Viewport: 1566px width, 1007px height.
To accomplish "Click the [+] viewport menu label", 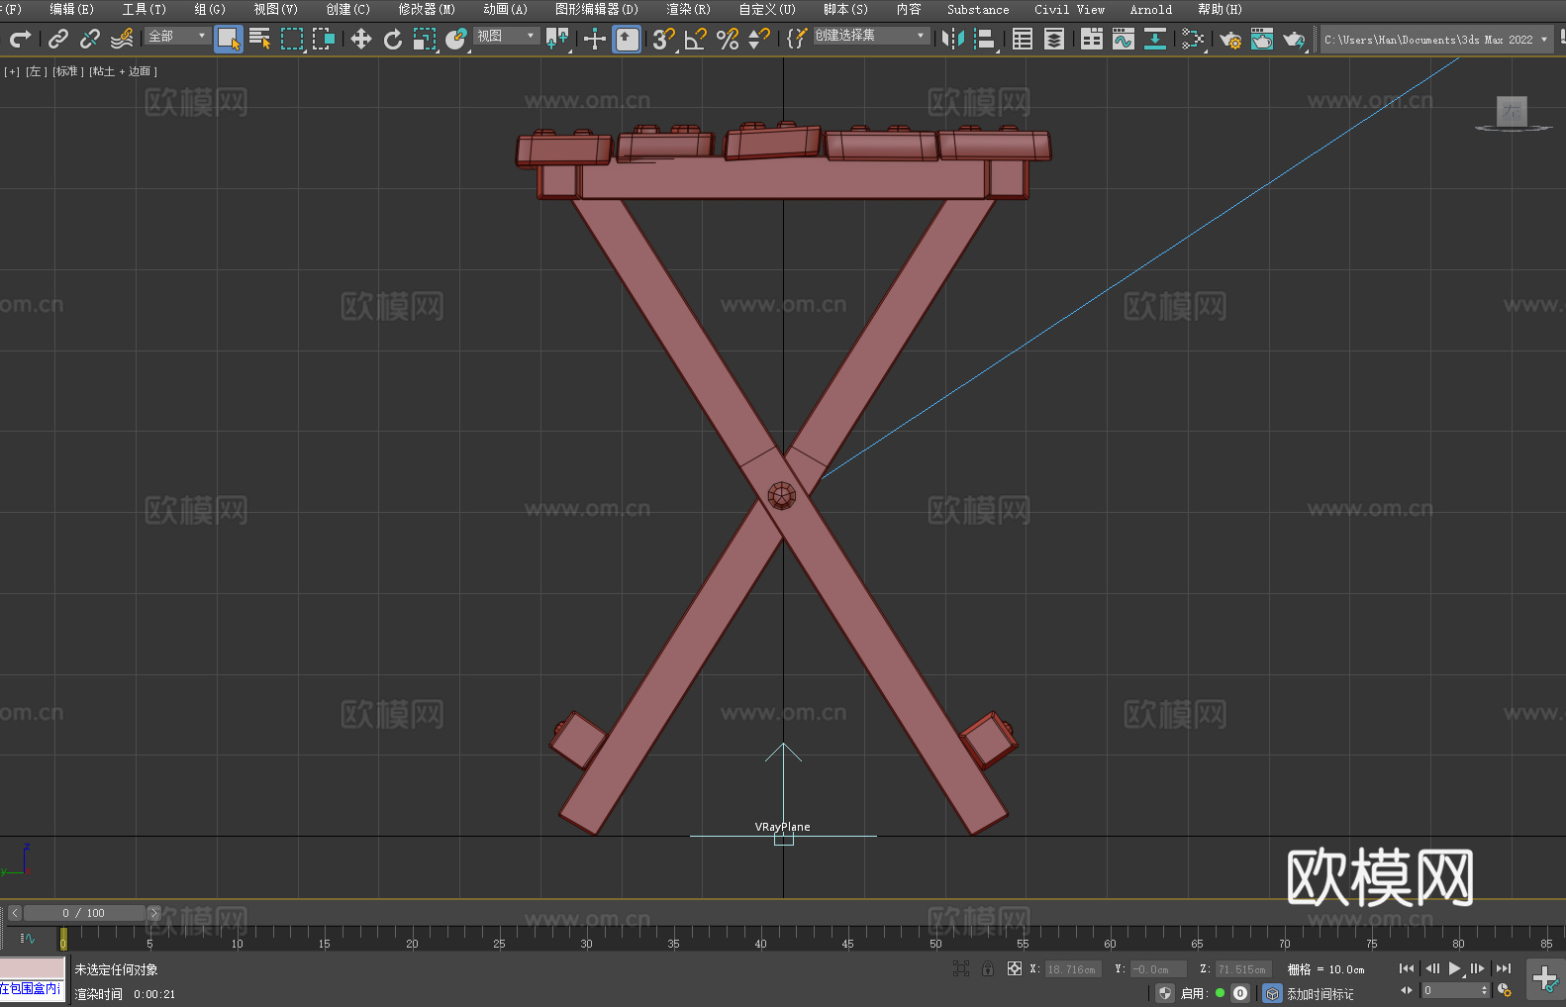I will click(12, 71).
